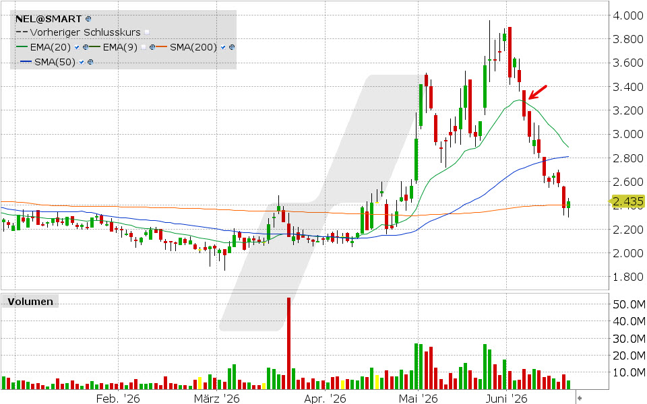Click the Apr. '26 date axis label

[x=325, y=398]
